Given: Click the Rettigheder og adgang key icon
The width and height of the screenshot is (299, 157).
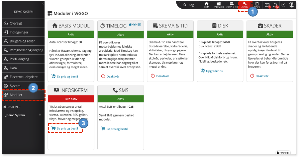Looking at the screenshot, I should (x=6, y=50).
